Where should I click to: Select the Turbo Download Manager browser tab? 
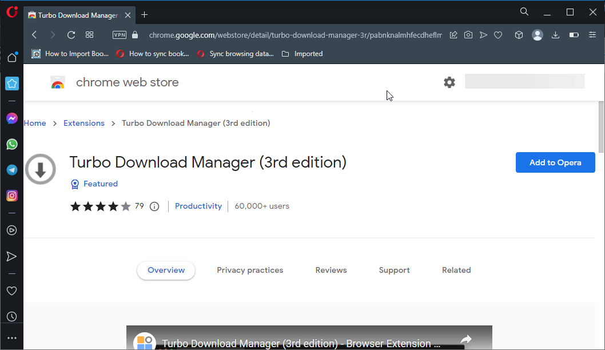tap(80, 15)
